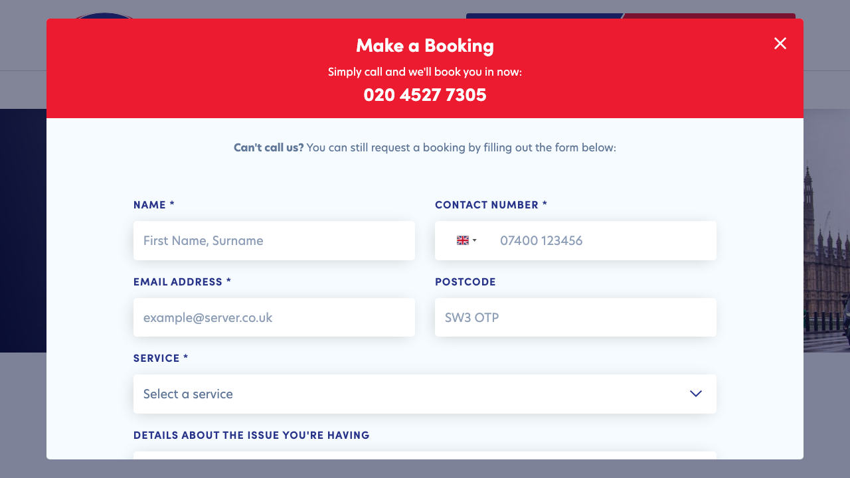Open the country code dropdown arrow
This screenshot has width=850, height=478.
click(473, 240)
